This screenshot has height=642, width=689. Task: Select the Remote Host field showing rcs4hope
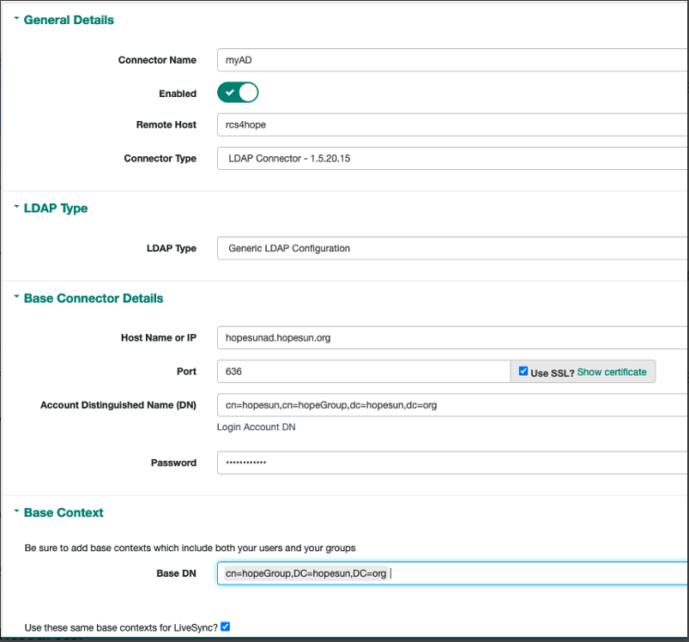(386, 124)
